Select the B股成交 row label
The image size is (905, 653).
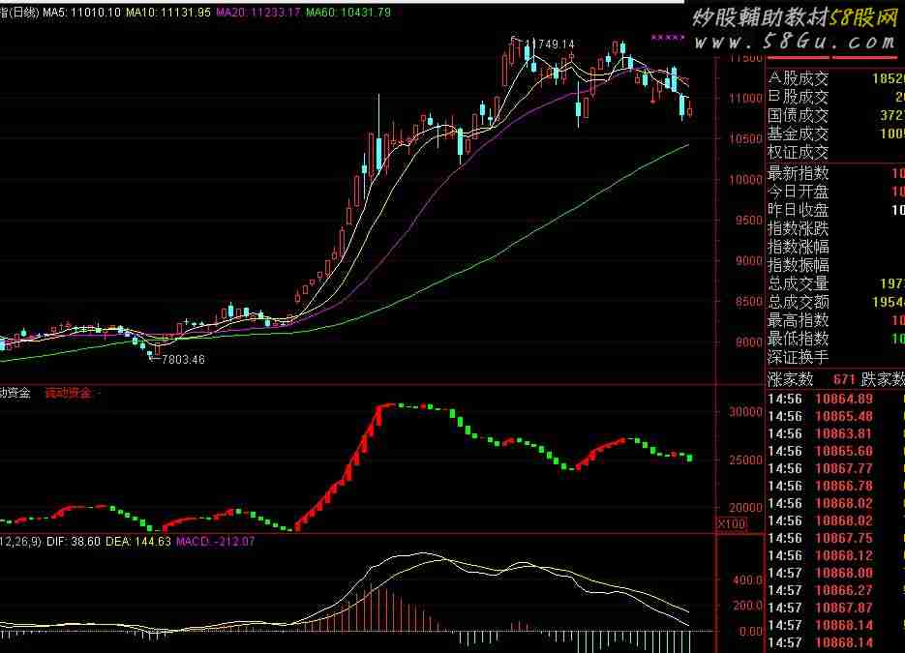pos(798,97)
